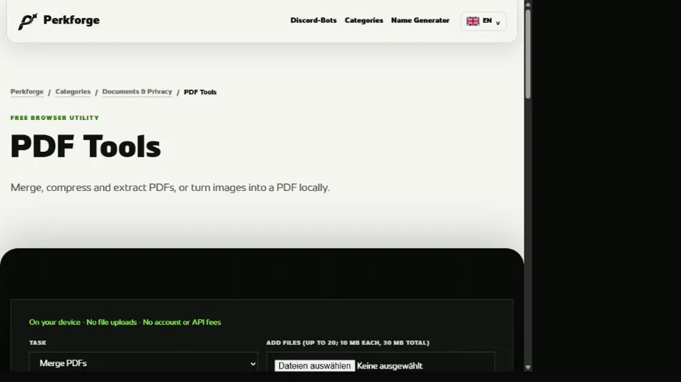Open the EN language selector dropdown

click(x=484, y=21)
